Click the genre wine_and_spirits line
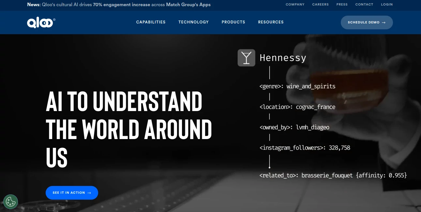This screenshot has width=421, height=212. pyautogui.click(x=297, y=86)
